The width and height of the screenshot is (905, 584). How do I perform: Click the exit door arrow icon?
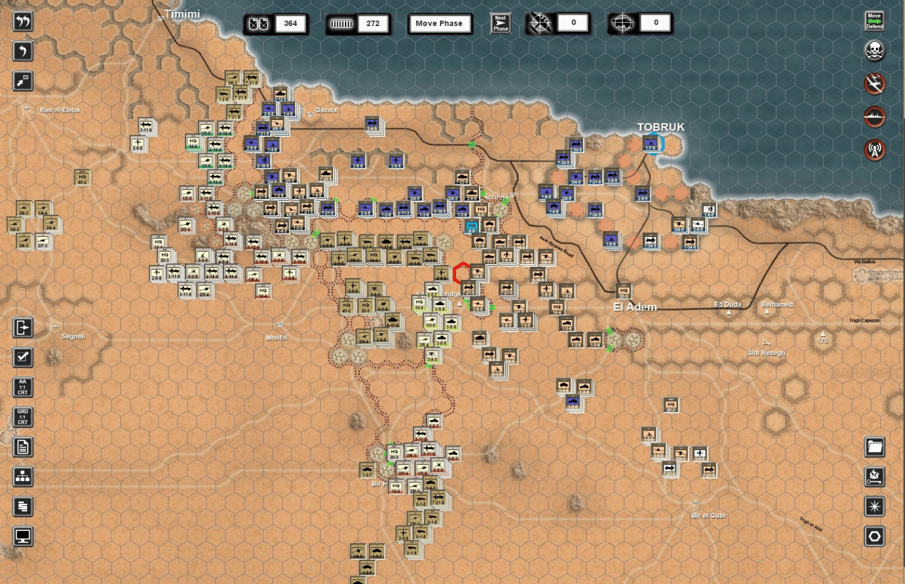pyautogui.click(x=23, y=328)
